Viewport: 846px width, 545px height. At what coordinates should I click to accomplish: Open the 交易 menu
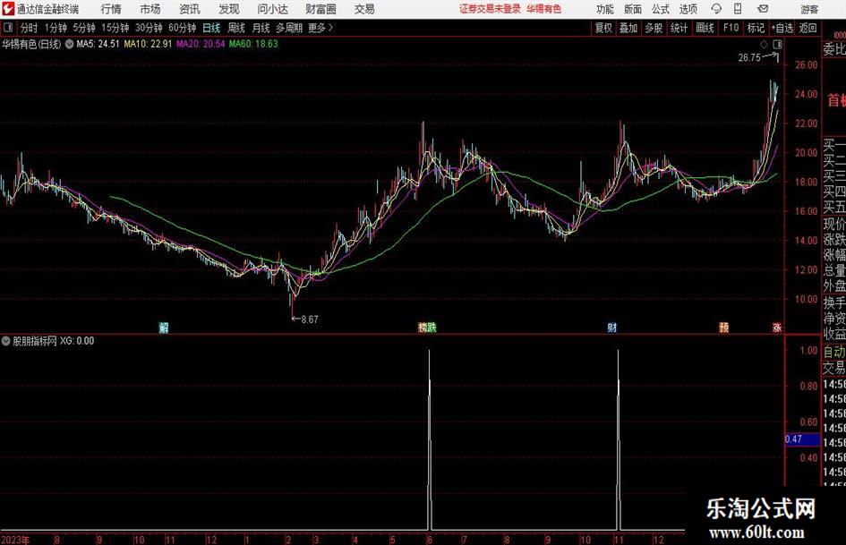point(364,9)
